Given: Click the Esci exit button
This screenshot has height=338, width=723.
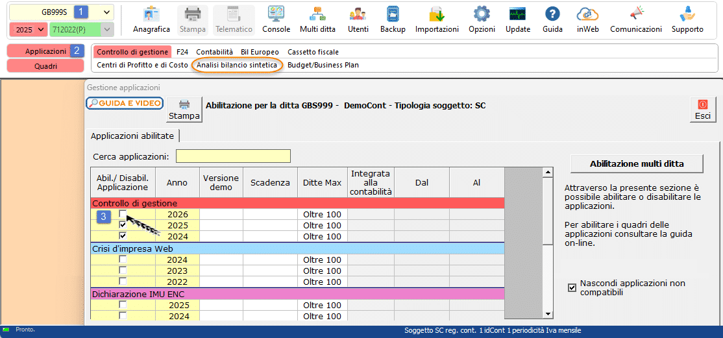Looking at the screenshot, I should pyautogui.click(x=703, y=109).
